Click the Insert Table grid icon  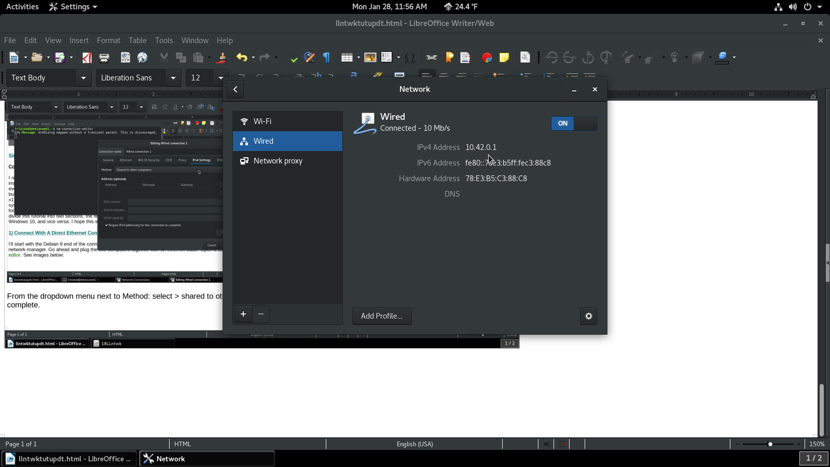pyautogui.click(x=347, y=58)
